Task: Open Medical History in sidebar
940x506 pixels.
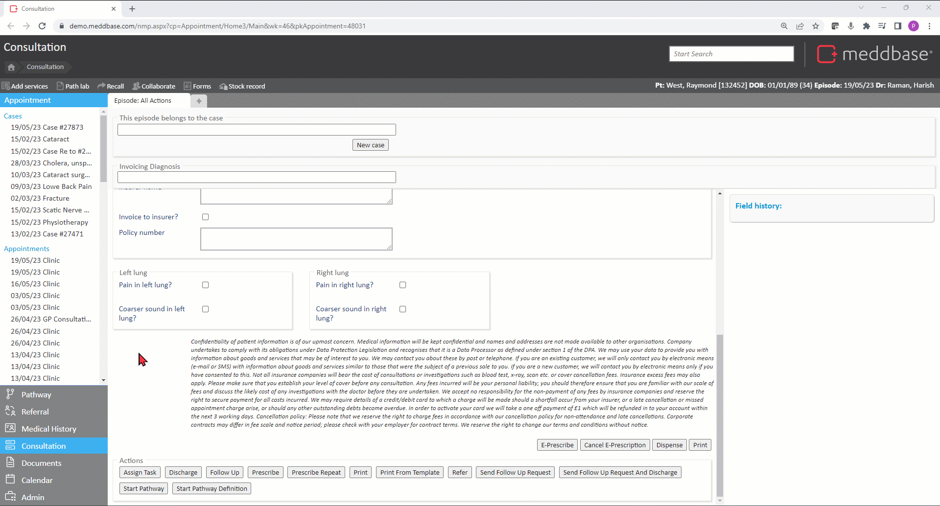Action: 48,429
